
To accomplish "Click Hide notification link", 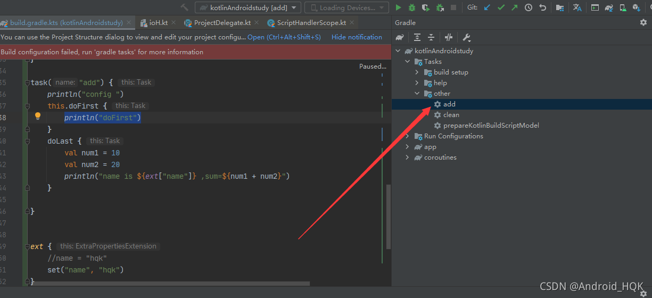I will click(357, 37).
